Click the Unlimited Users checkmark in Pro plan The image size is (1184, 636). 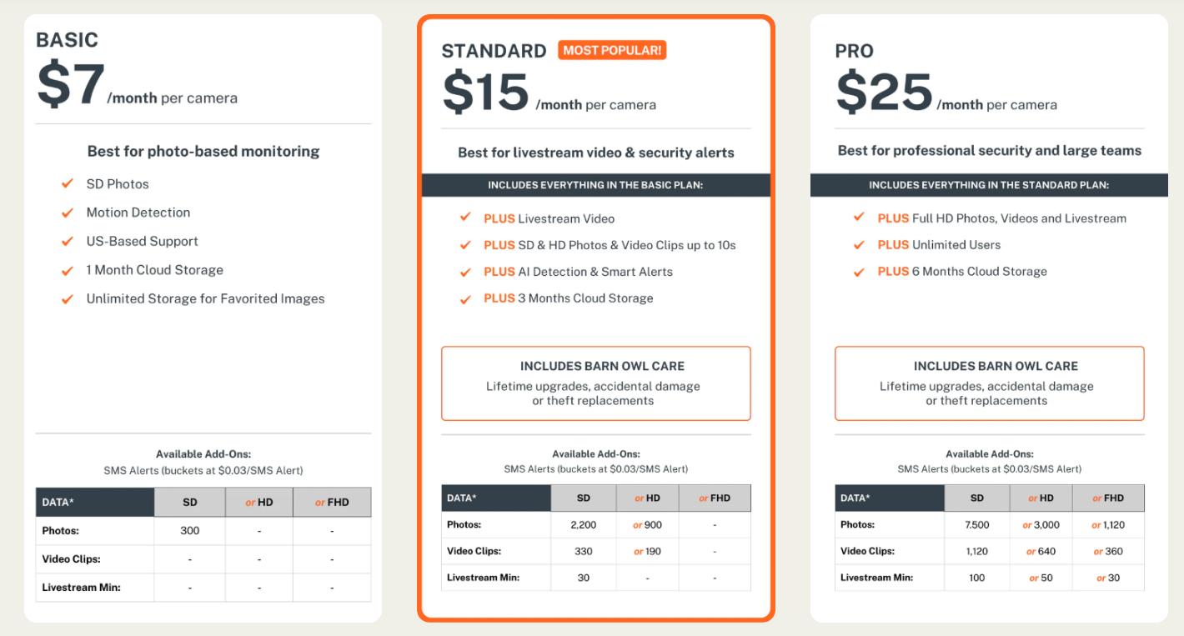click(859, 245)
